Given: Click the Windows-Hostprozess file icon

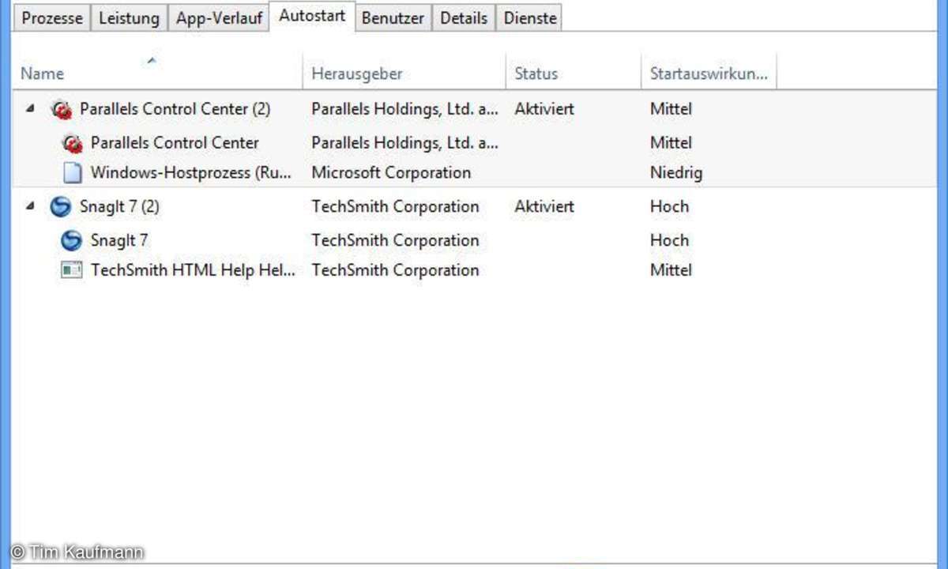Looking at the screenshot, I should click(x=72, y=173).
